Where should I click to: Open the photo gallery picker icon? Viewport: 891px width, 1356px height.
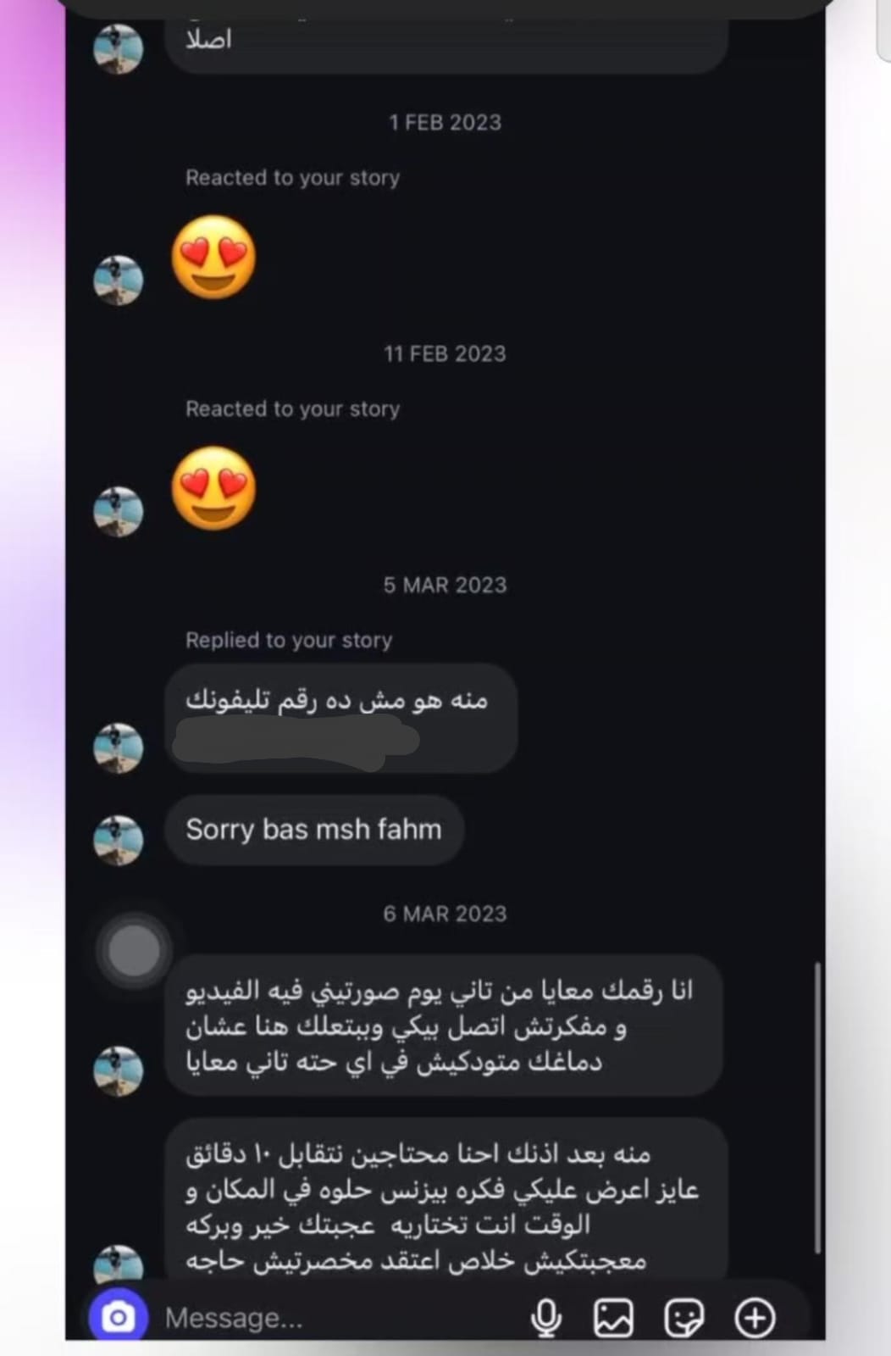click(x=614, y=1319)
